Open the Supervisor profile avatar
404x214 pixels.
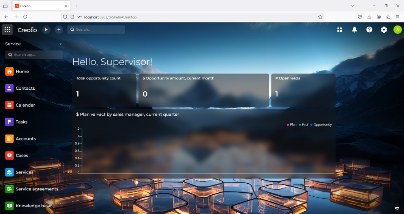click(x=398, y=30)
